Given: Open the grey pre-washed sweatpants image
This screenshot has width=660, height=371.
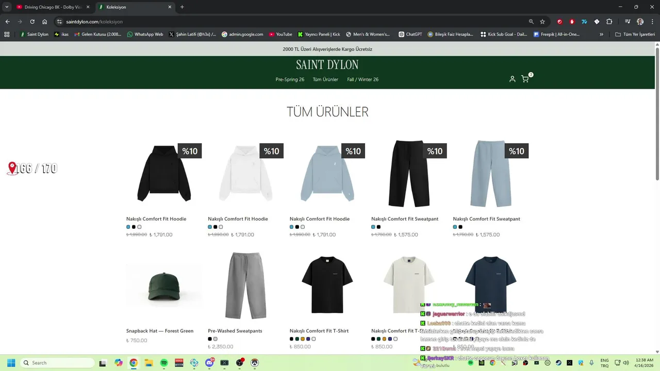Looking at the screenshot, I should tap(246, 286).
